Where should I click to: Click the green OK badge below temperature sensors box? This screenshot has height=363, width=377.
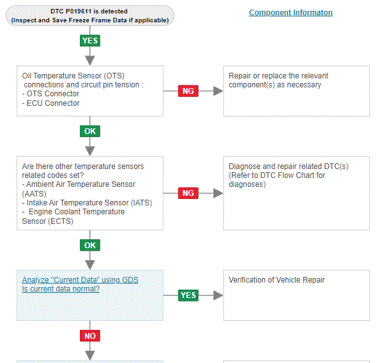90,246
